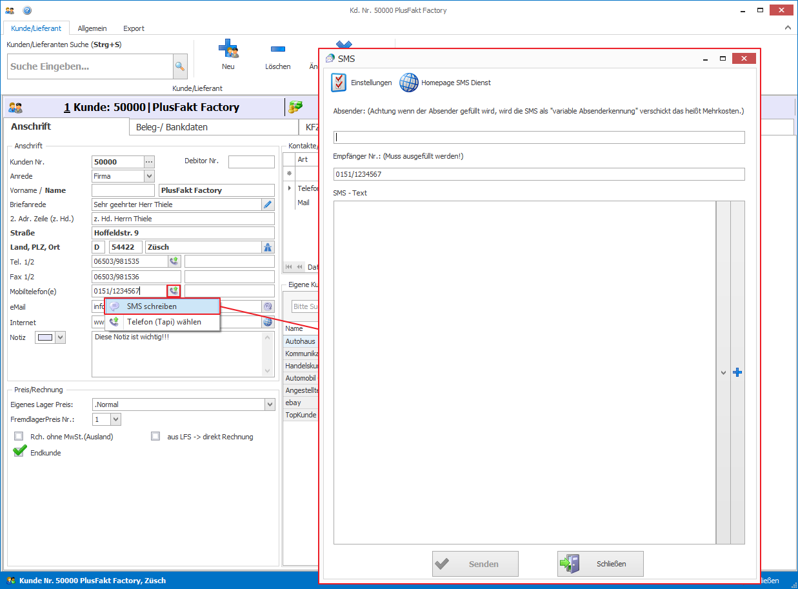Choose Telefon (Tapi) wählen menu entry
The width and height of the screenshot is (798, 589).
[x=163, y=322]
